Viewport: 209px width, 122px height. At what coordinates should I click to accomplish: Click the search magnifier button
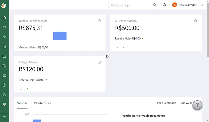pyautogui.click(x=155, y=5)
